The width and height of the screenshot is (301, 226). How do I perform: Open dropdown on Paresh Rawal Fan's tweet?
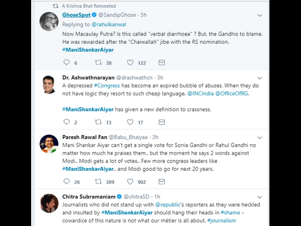259,137
